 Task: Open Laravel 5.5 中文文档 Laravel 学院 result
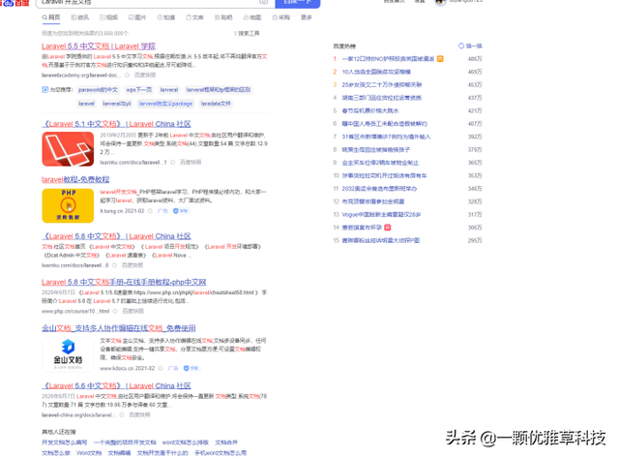pyautogui.click(x=99, y=46)
